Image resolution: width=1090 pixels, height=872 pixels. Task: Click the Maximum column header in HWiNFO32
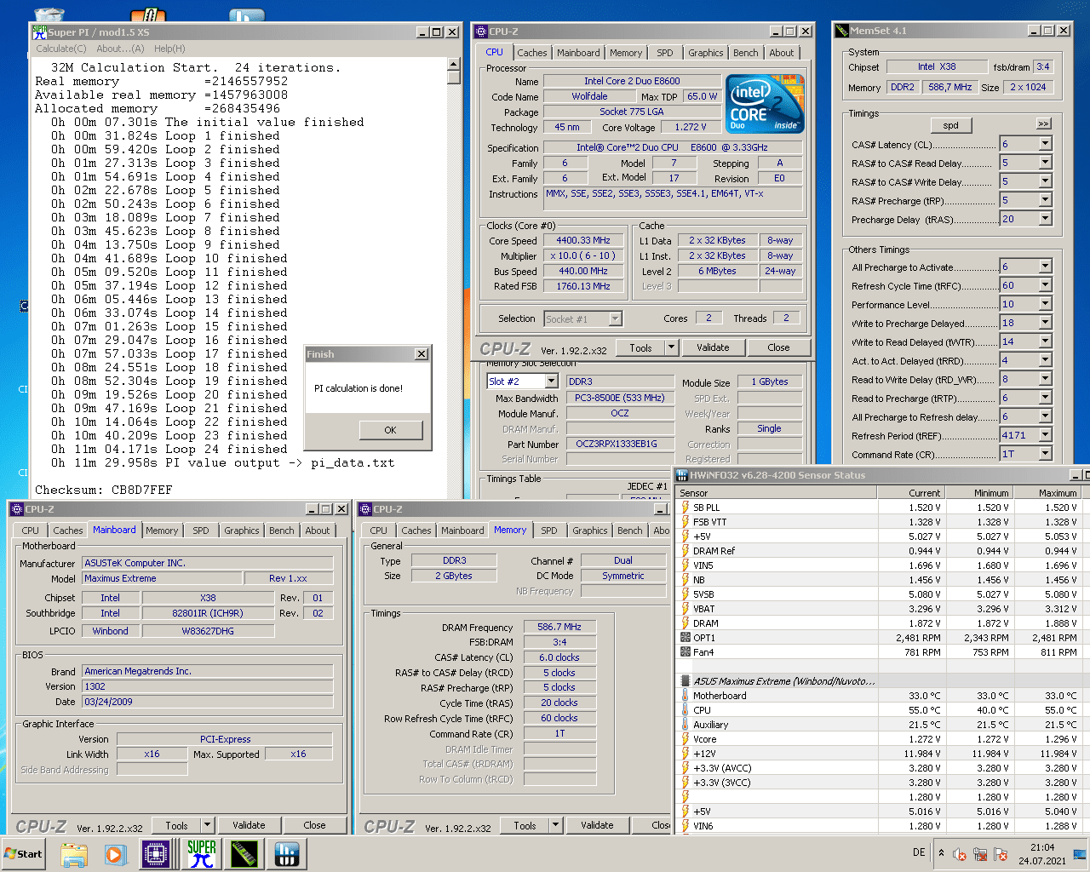pos(1047,493)
